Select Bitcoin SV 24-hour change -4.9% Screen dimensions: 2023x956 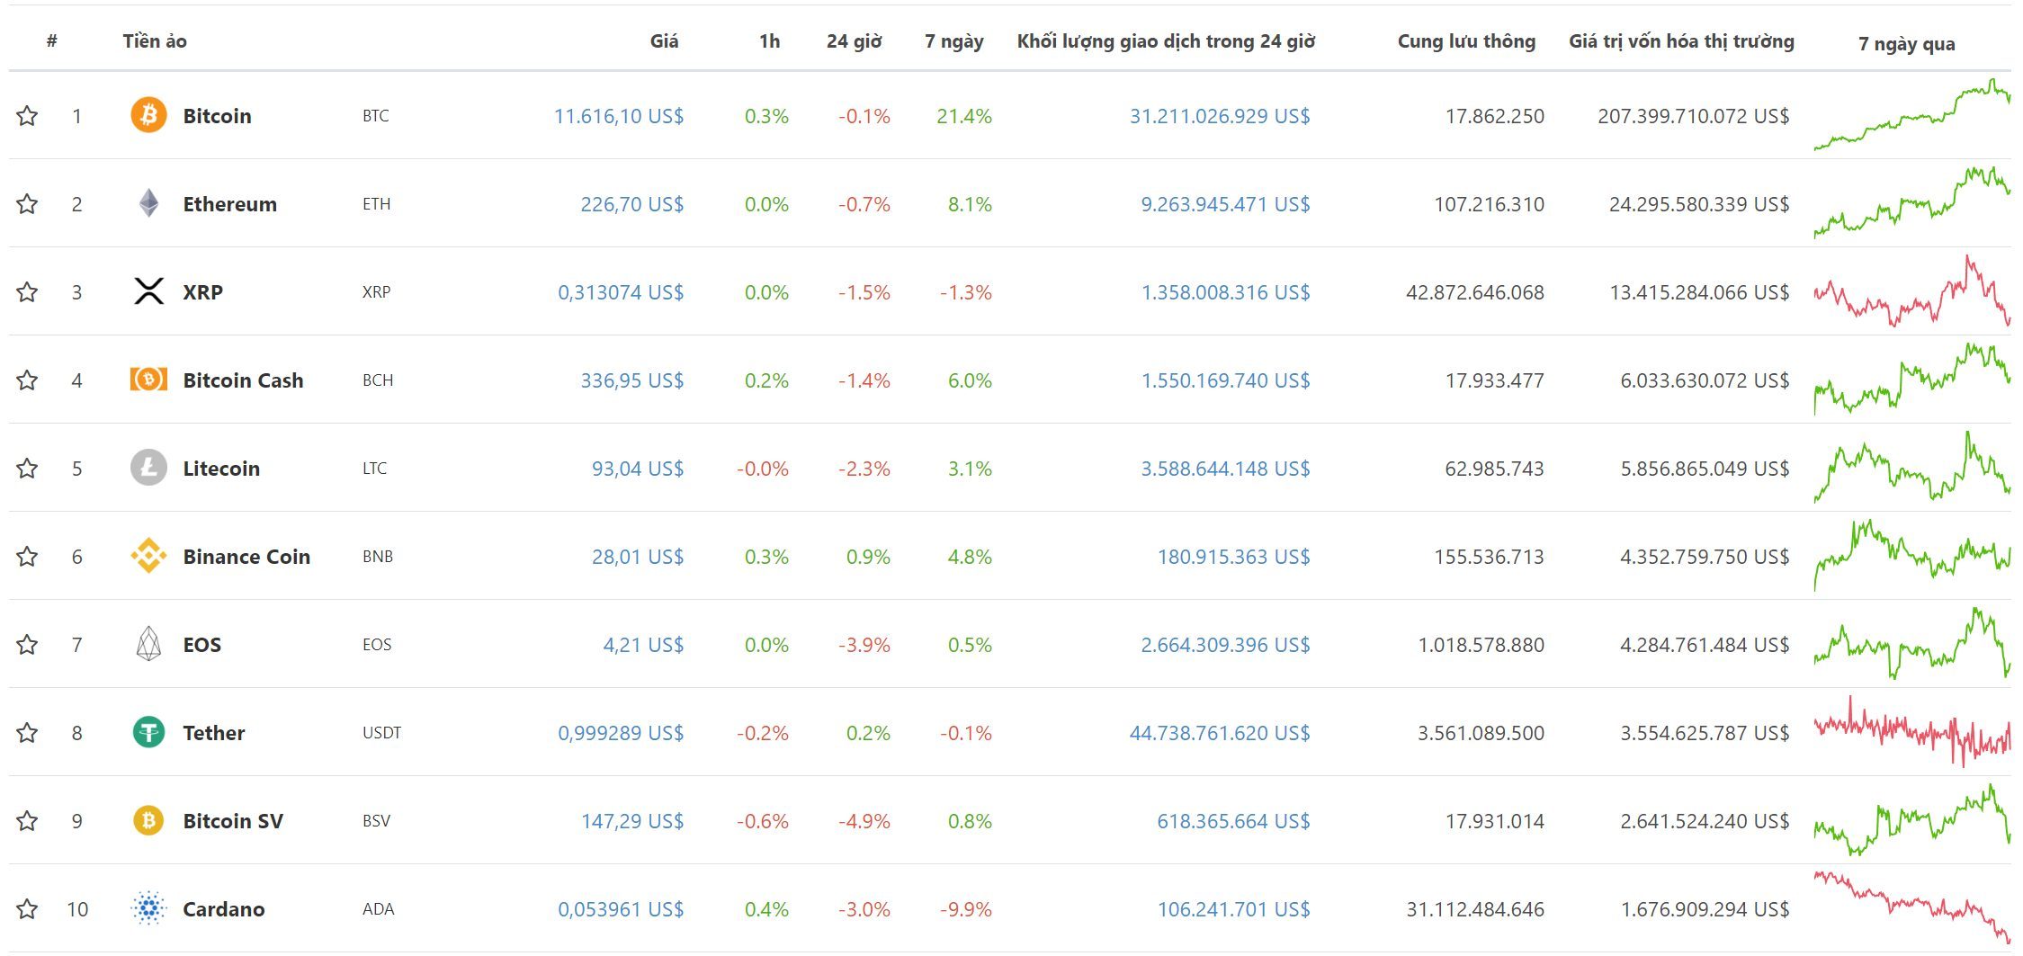864,820
